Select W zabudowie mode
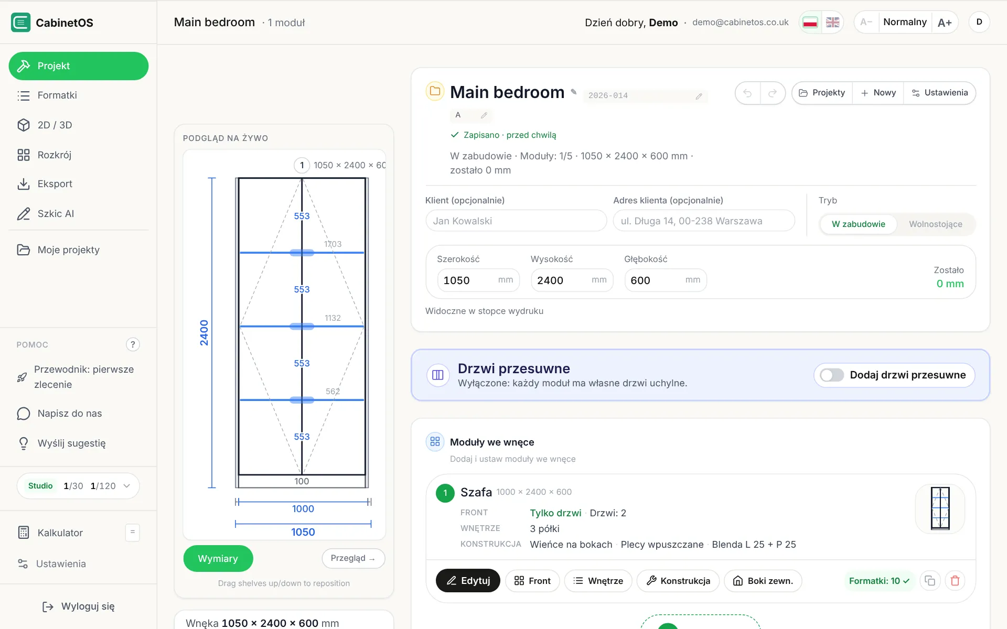The image size is (1007, 629). point(858,224)
